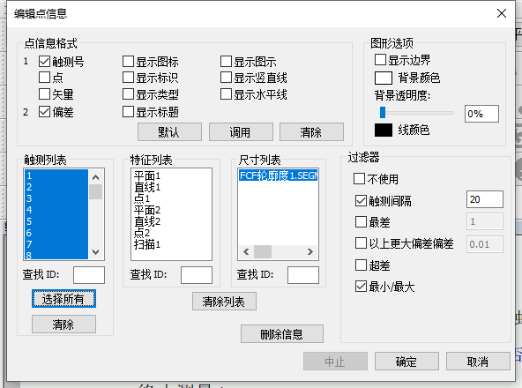This screenshot has width=522, height=388.
Task: Click the 触测列表 scroll up arrow
Action: click(x=96, y=177)
